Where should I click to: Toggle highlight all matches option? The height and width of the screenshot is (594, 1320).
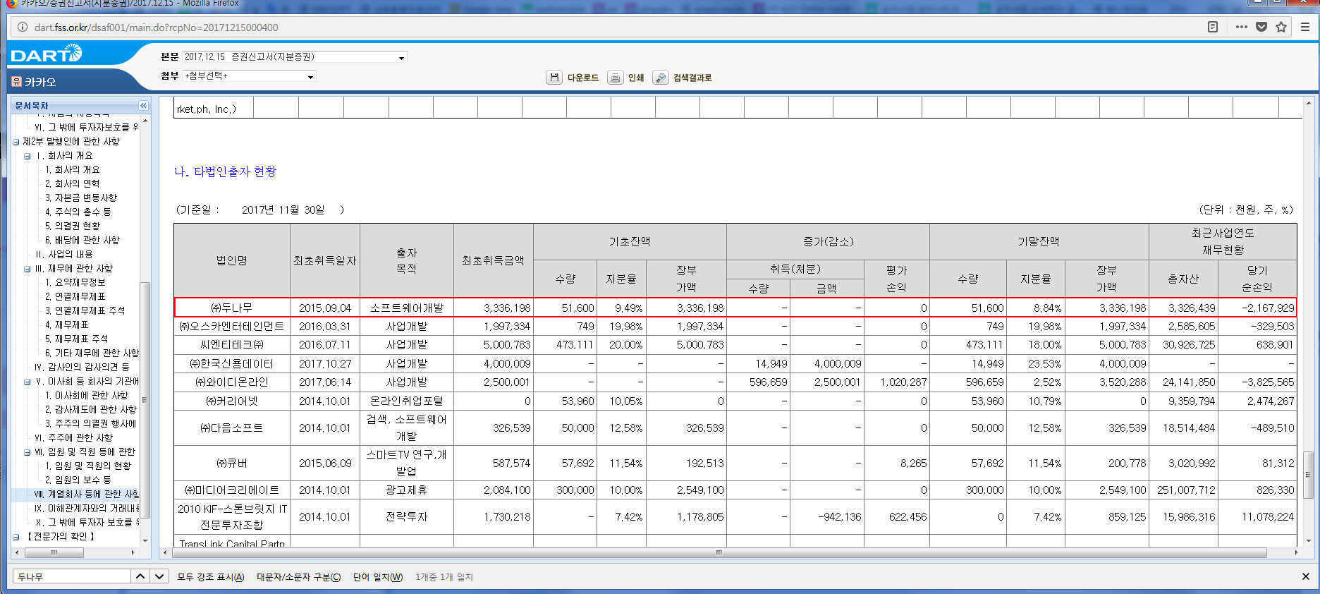point(210,577)
